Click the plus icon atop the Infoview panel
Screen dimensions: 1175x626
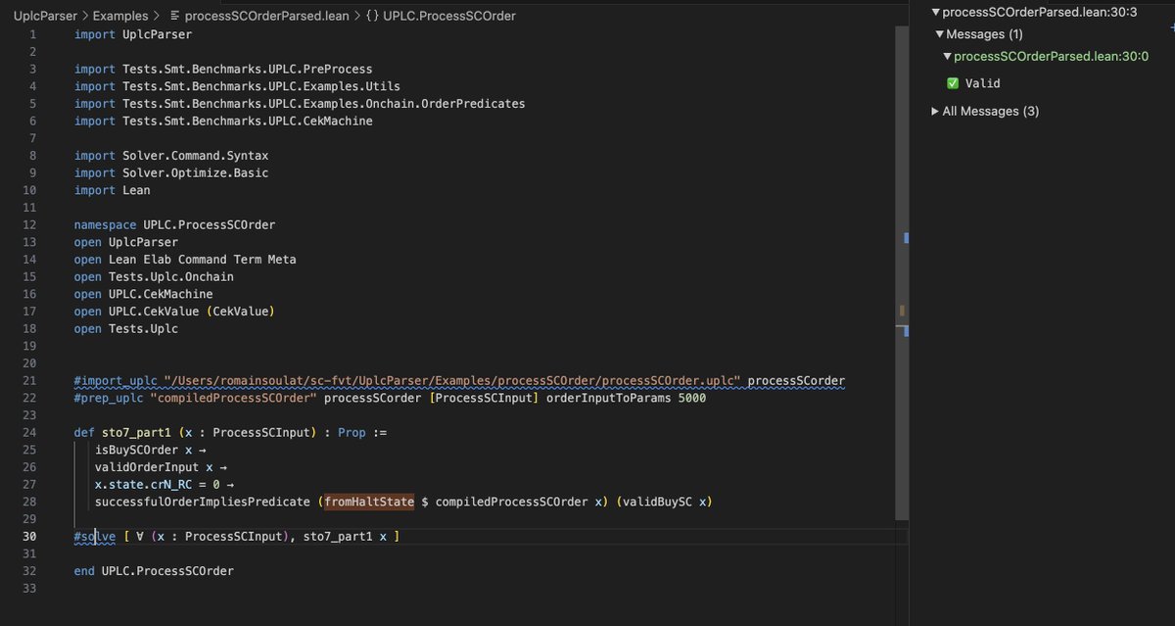[x=1172, y=26]
